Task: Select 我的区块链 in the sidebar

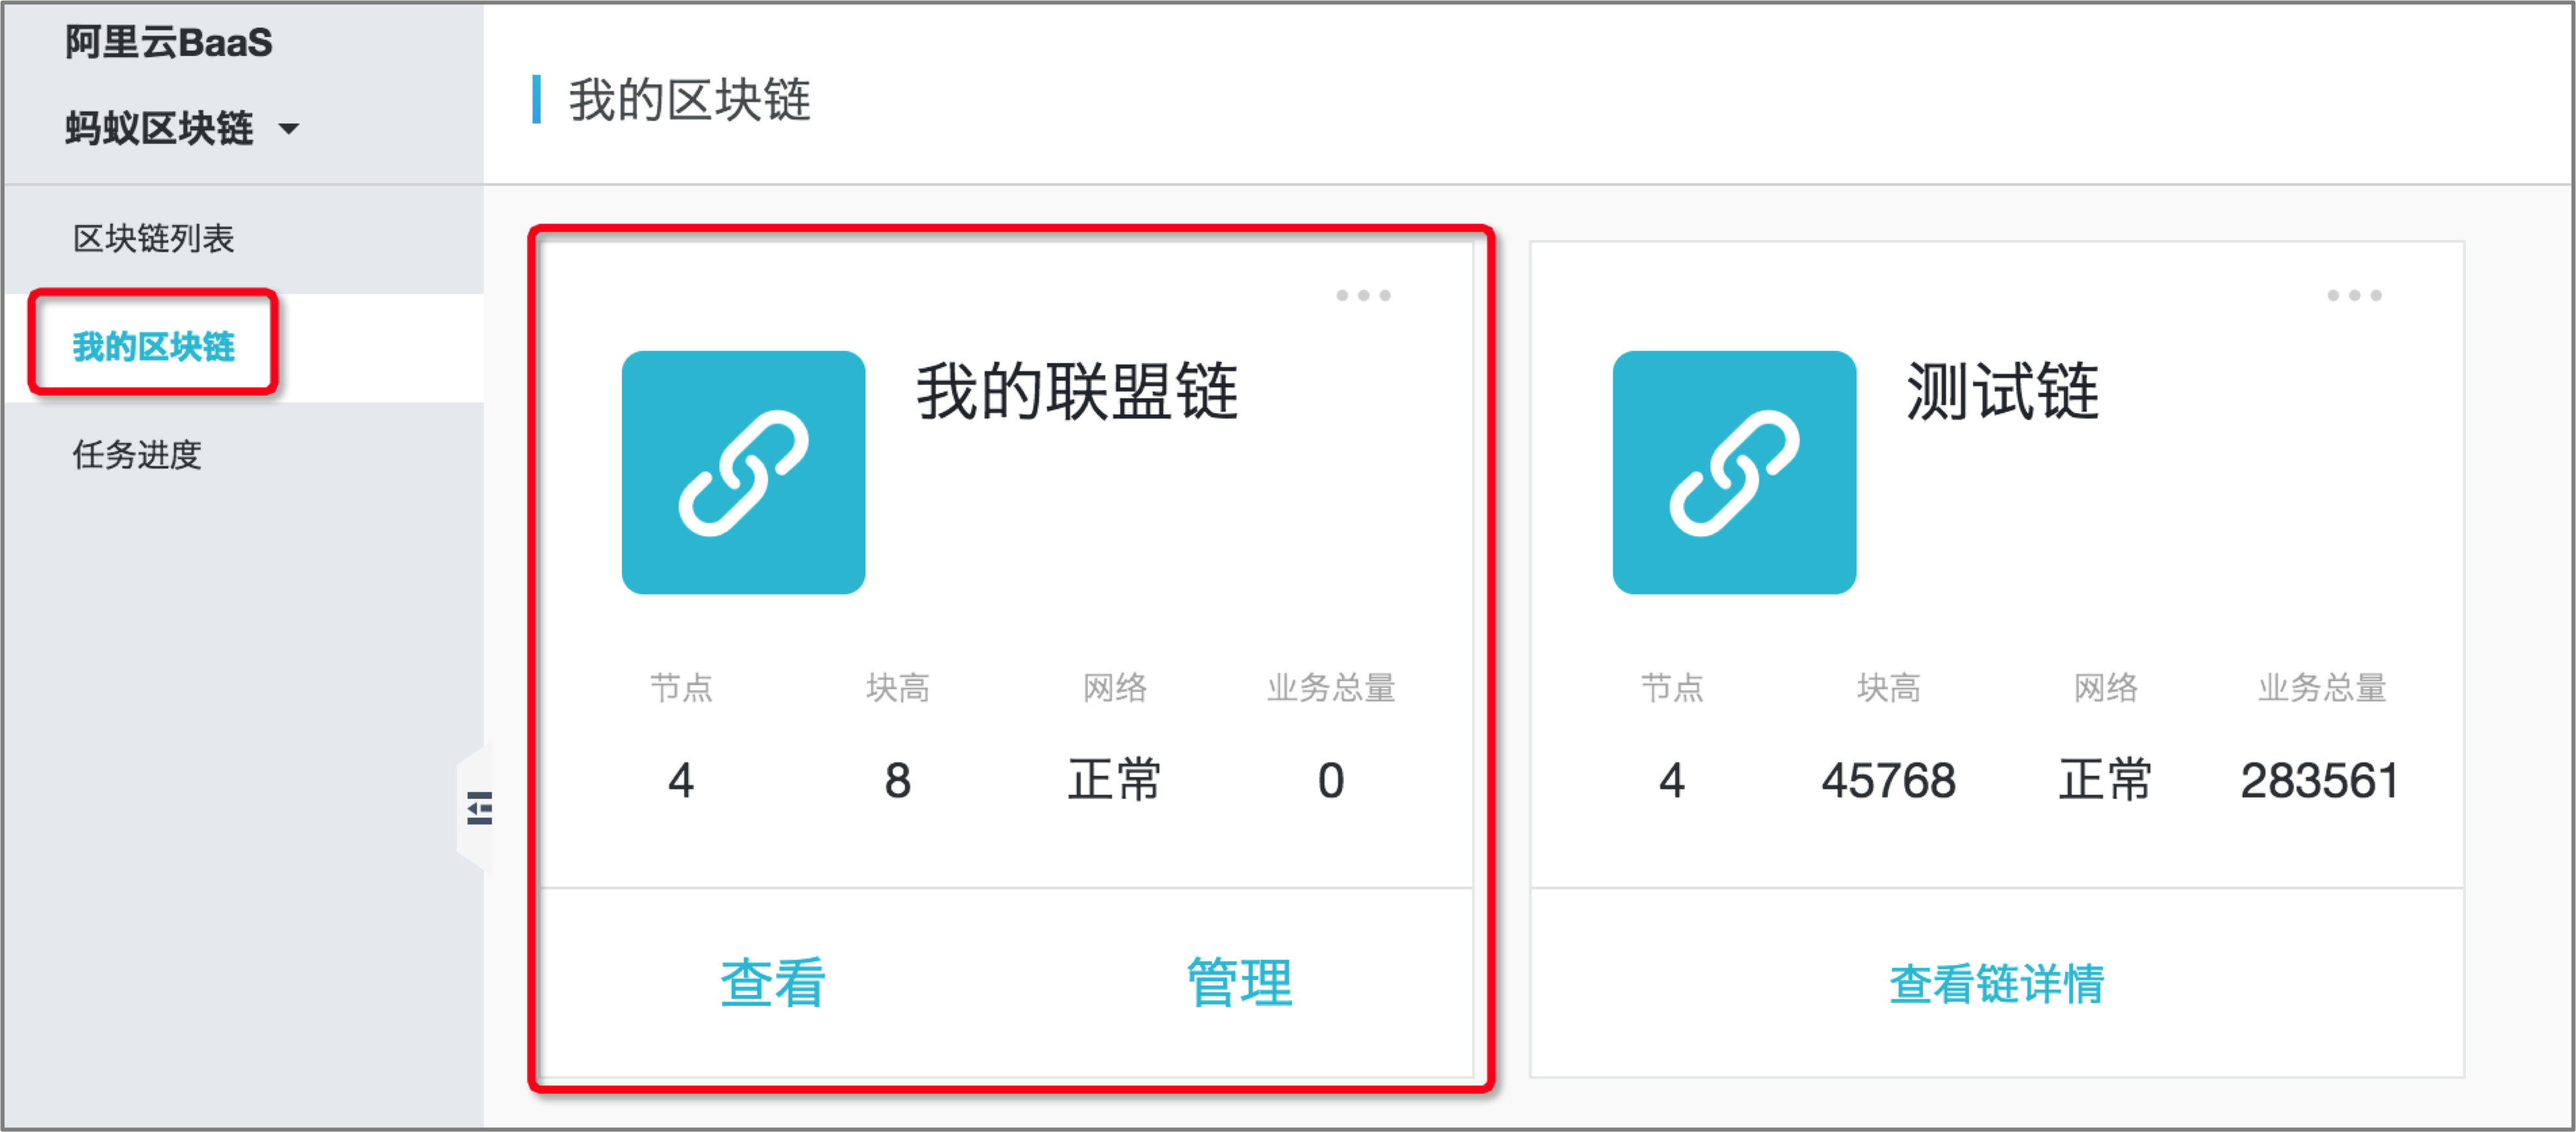Action: 153,347
